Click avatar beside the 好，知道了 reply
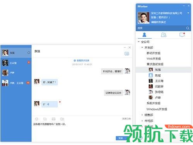The width and height of the screenshot is (193, 145). coord(37,82)
